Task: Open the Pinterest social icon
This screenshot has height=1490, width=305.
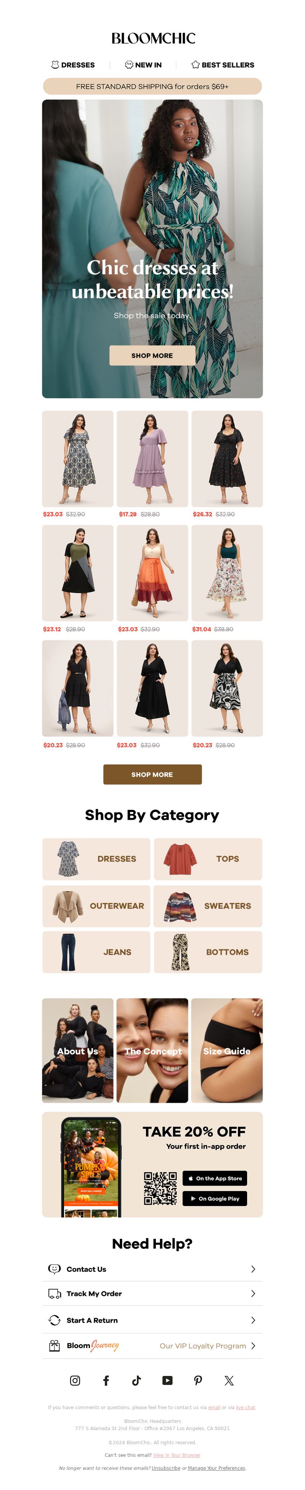Action: (x=198, y=1380)
